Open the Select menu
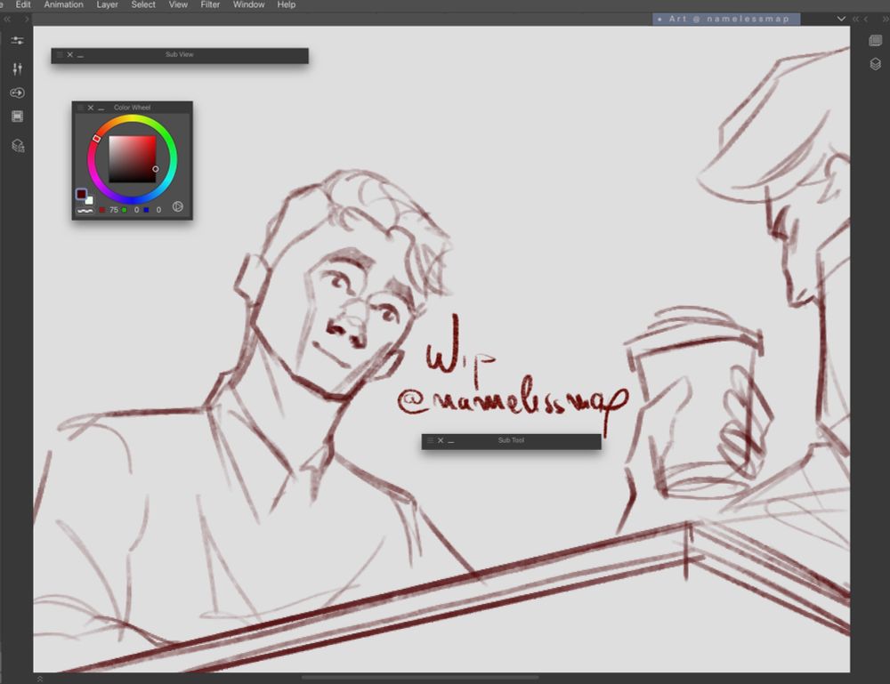This screenshot has width=890, height=684. coord(143,4)
